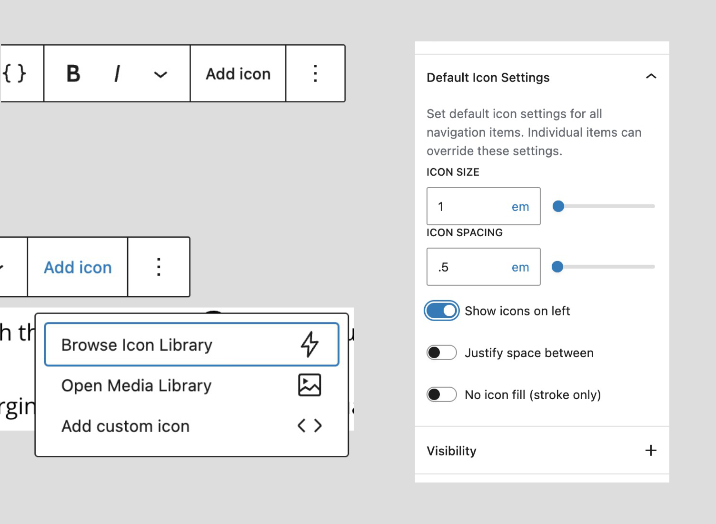
Task: Collapse the Default Icon Settings panel
Action: (x=651, y=77)
